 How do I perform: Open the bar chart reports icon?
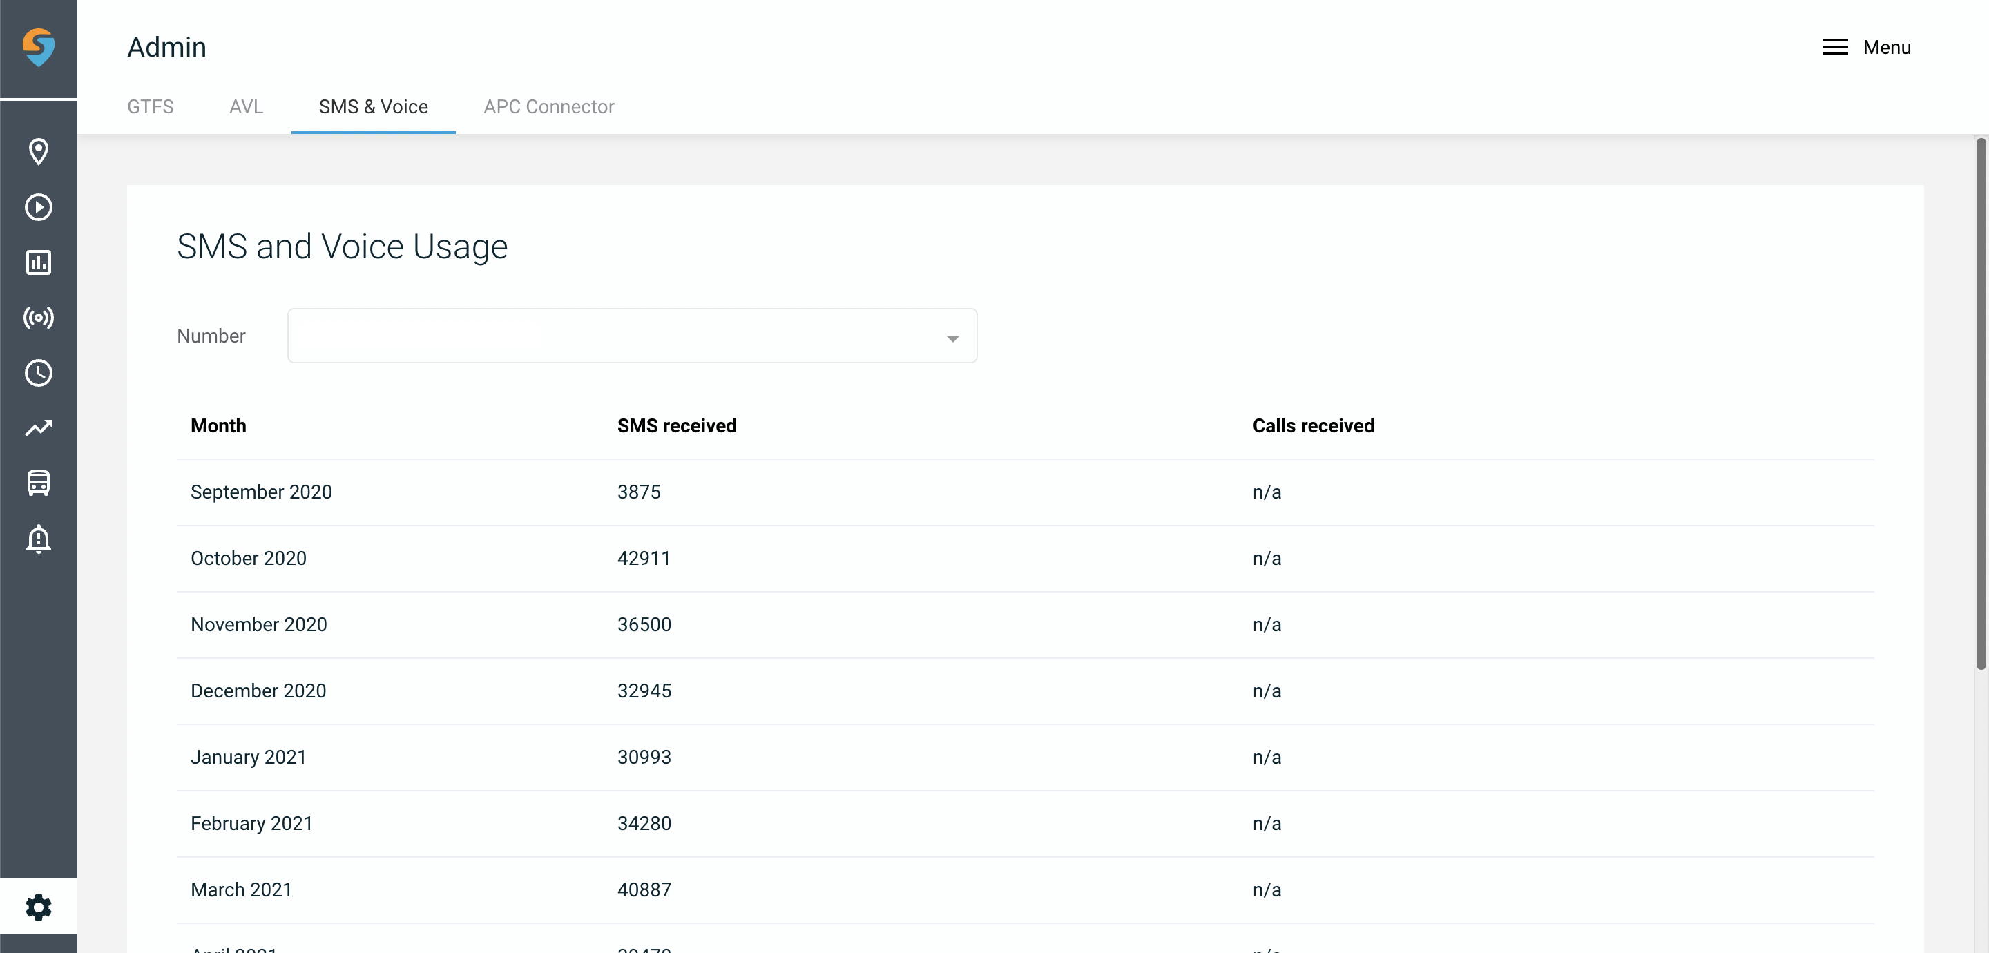click(39, 262)
